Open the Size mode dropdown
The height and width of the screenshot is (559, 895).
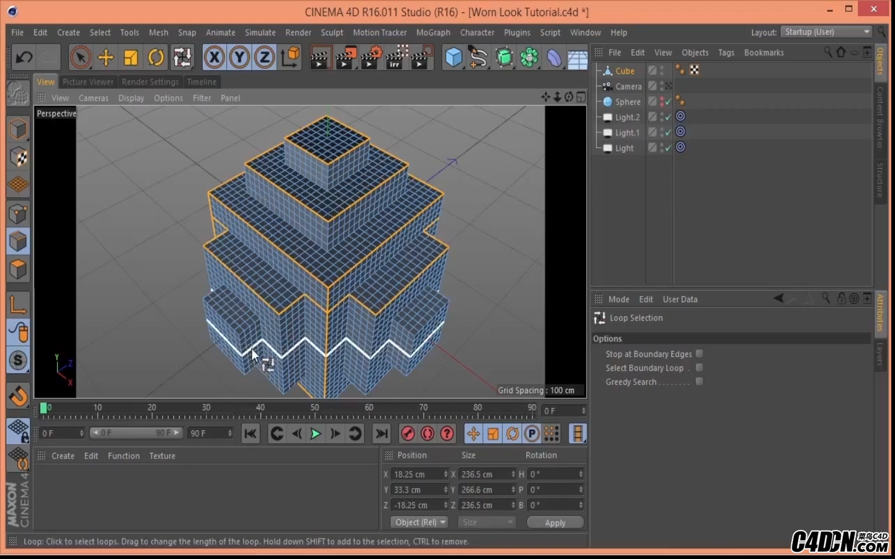(487, 522)
